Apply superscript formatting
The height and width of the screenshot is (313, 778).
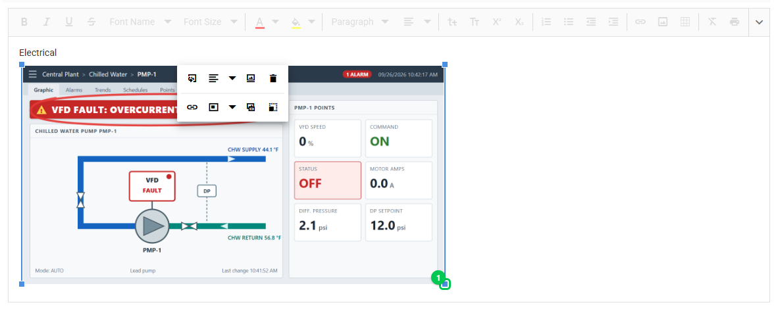[x=497, y=22]
